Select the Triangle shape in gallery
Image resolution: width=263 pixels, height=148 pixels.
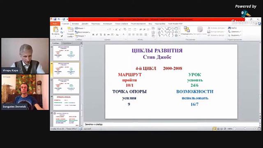159,32
